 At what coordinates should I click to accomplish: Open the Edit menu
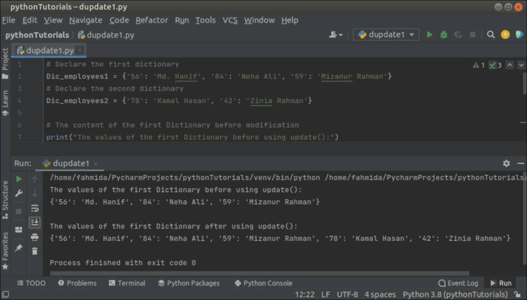click(30, 20)
